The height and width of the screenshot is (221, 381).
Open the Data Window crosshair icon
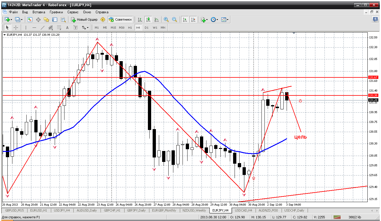[x=38, y=19]
